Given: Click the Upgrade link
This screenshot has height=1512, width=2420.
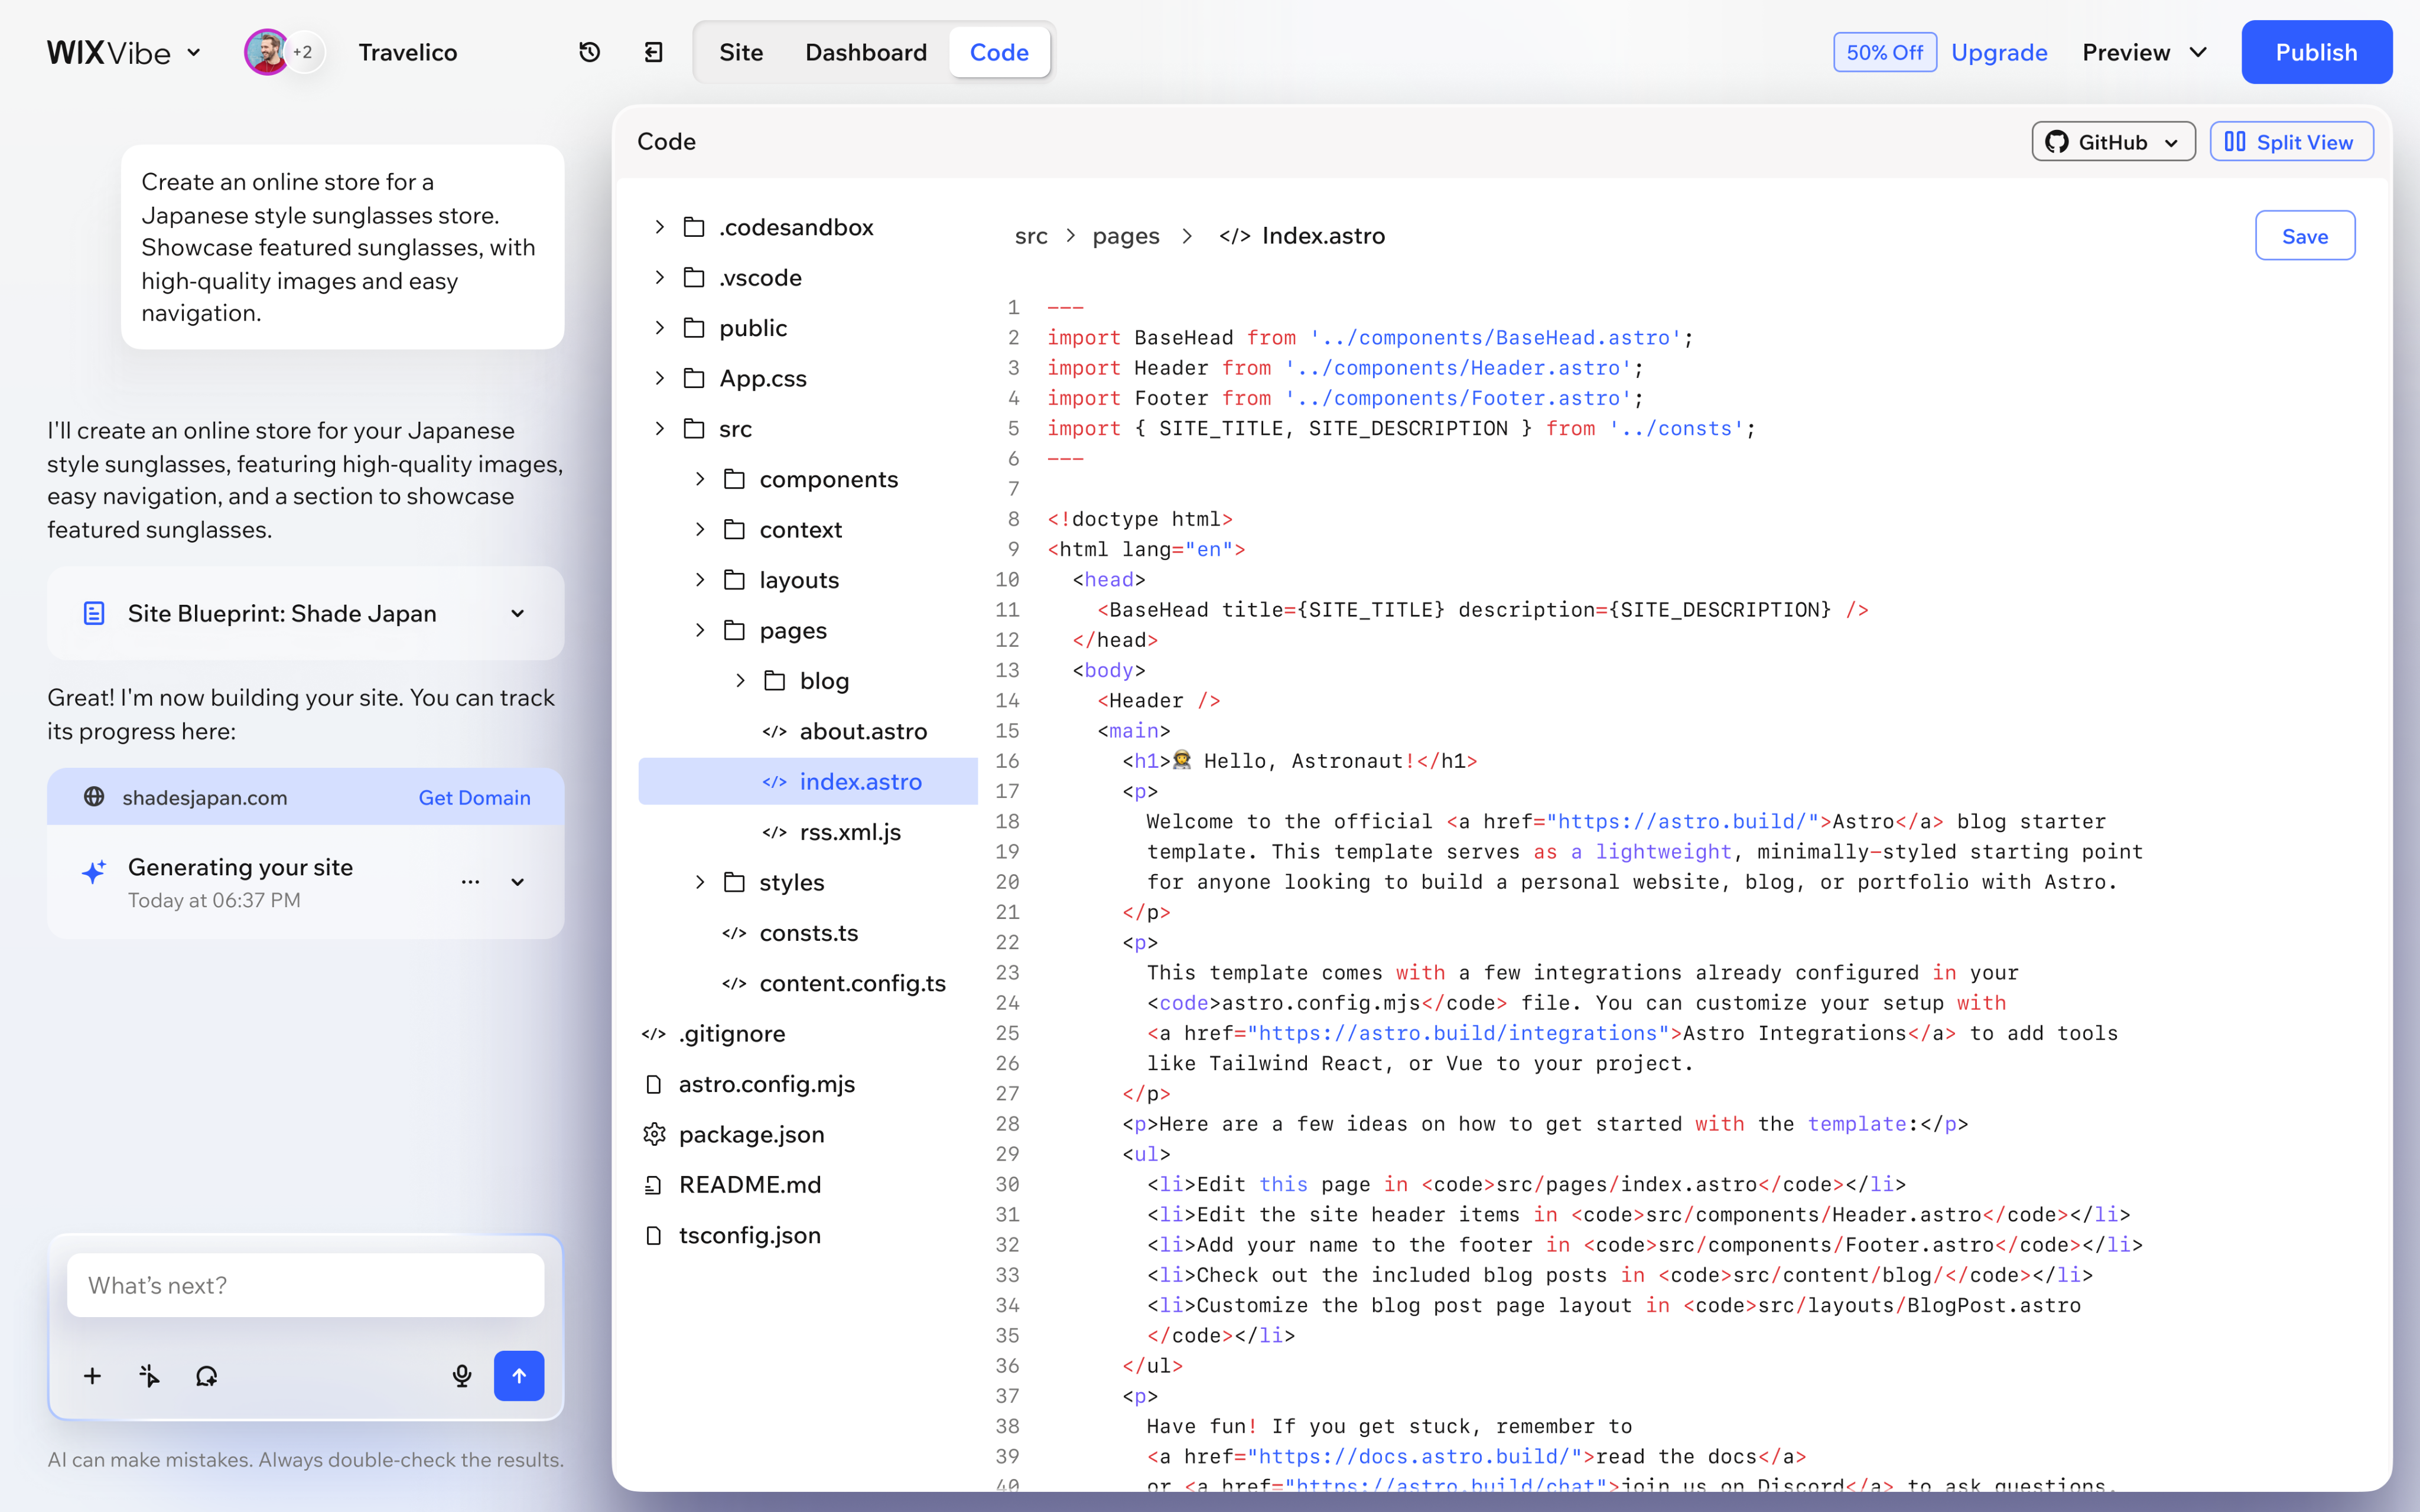Looking at the screenshot, I should click(x=1999, y=52).
